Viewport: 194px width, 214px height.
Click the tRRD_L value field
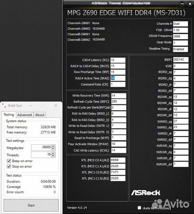point(119,114)
